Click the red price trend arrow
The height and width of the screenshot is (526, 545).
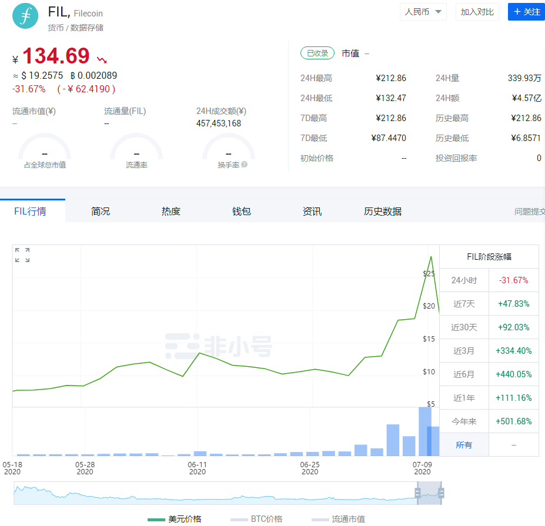[x=102, y=60]
